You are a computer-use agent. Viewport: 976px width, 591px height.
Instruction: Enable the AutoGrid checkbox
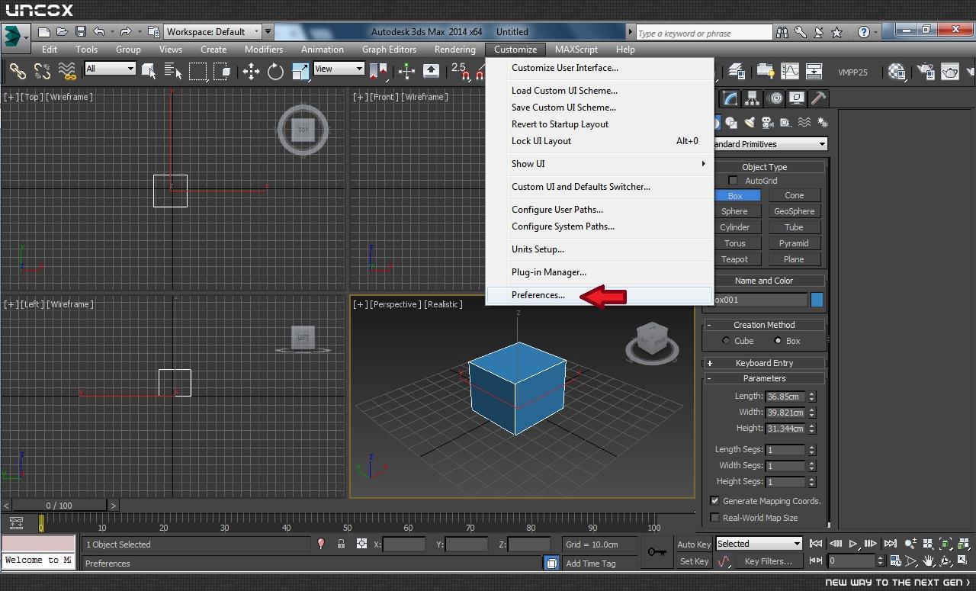(x=733, y=181)
